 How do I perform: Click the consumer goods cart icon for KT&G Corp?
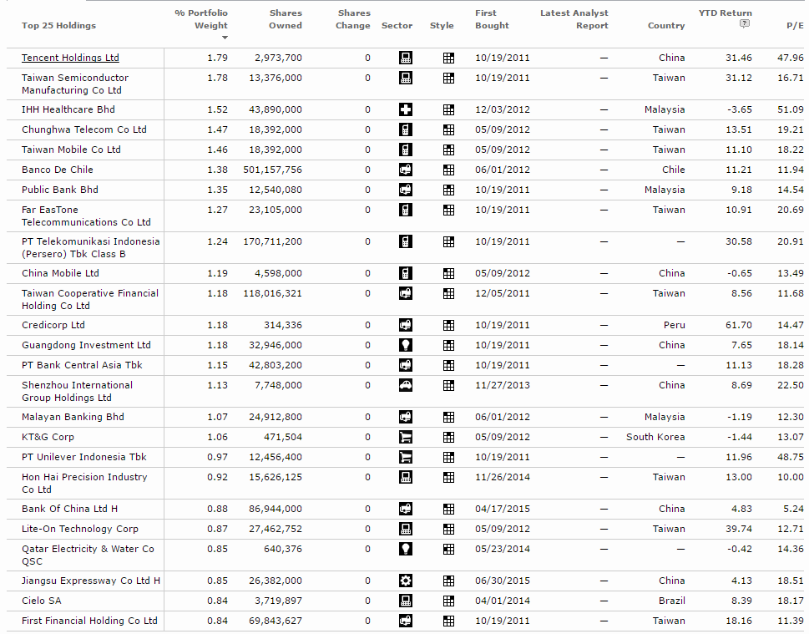(x=405, y=437)
